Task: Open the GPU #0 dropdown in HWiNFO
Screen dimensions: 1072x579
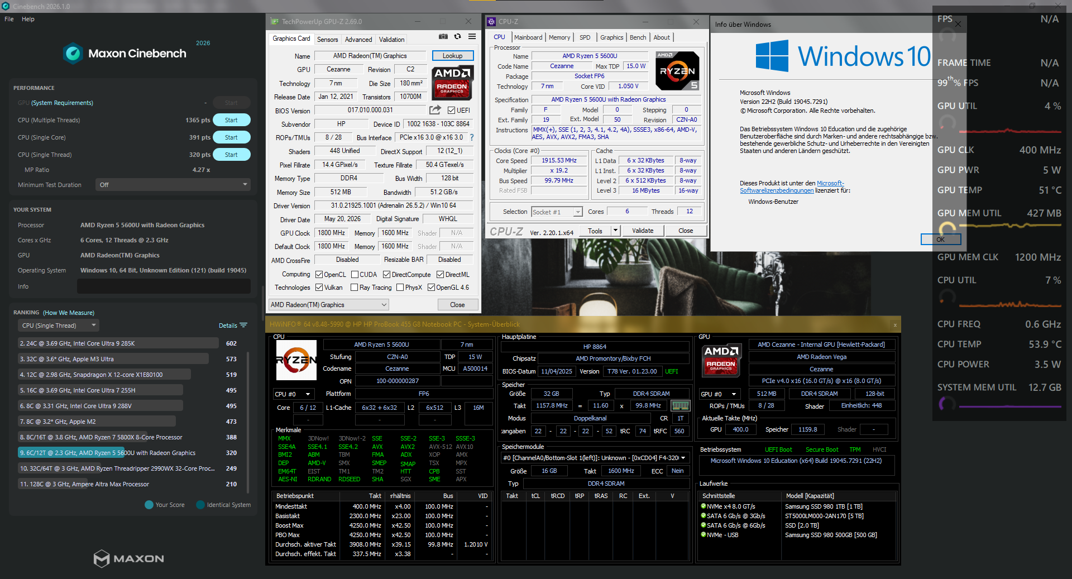Action: point(720,394)
